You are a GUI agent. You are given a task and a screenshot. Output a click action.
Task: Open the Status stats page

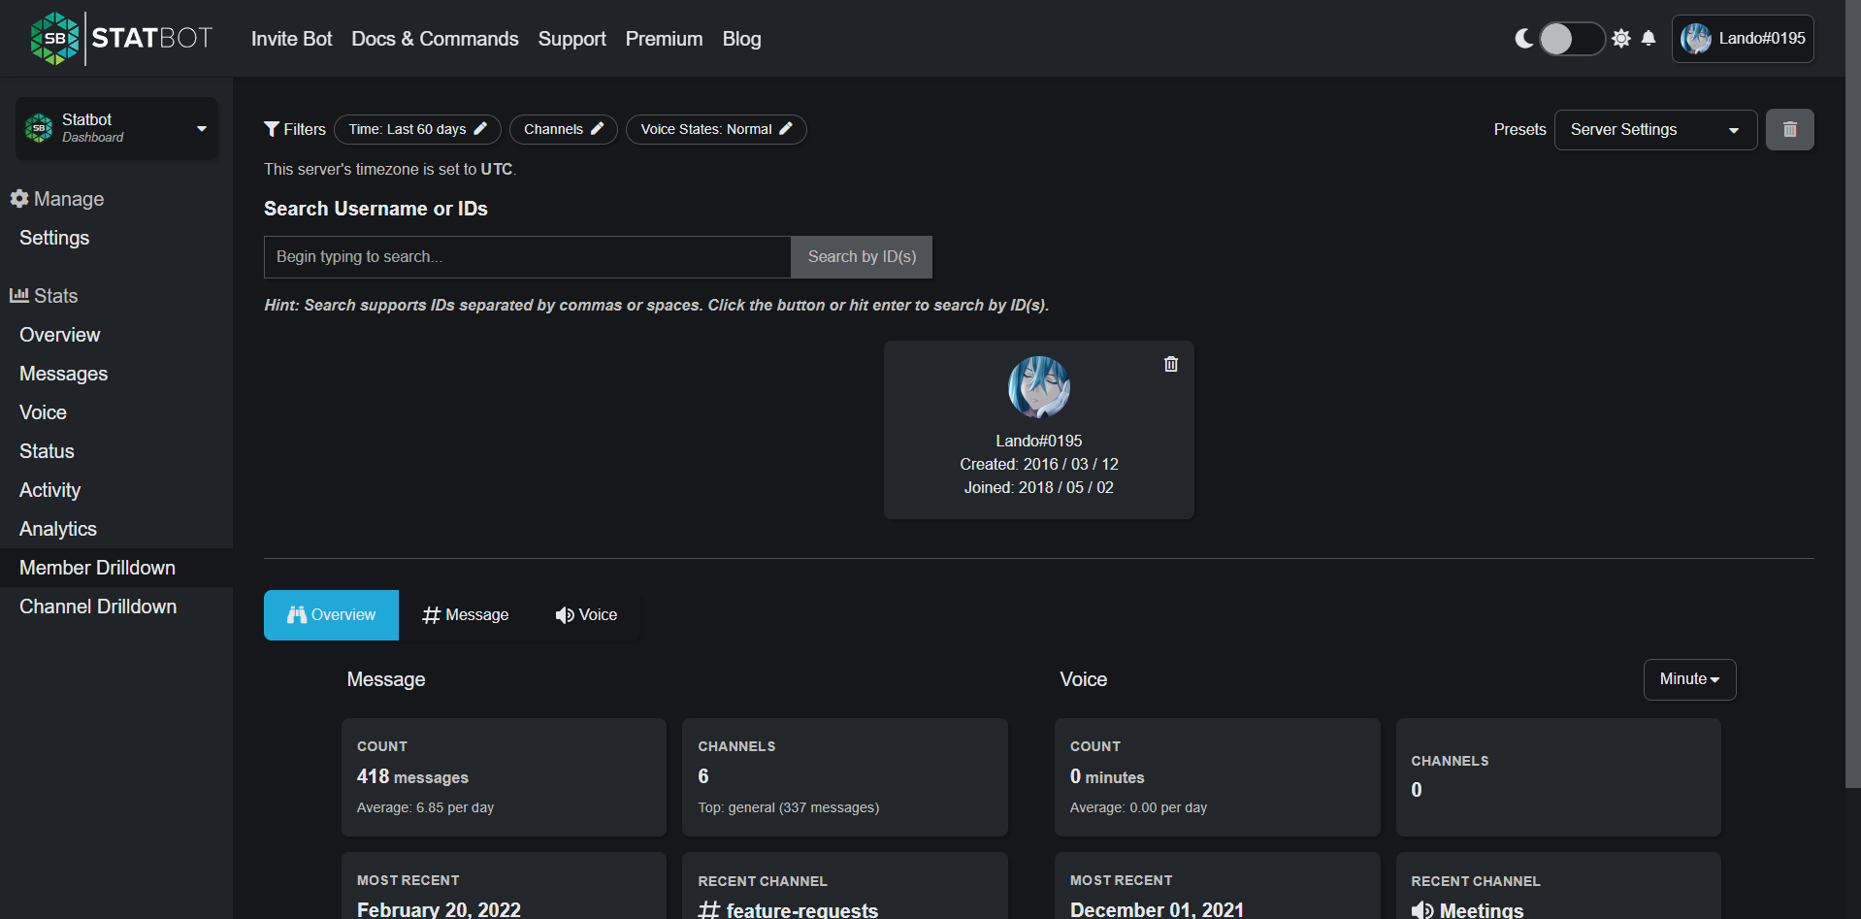(47, 451)
